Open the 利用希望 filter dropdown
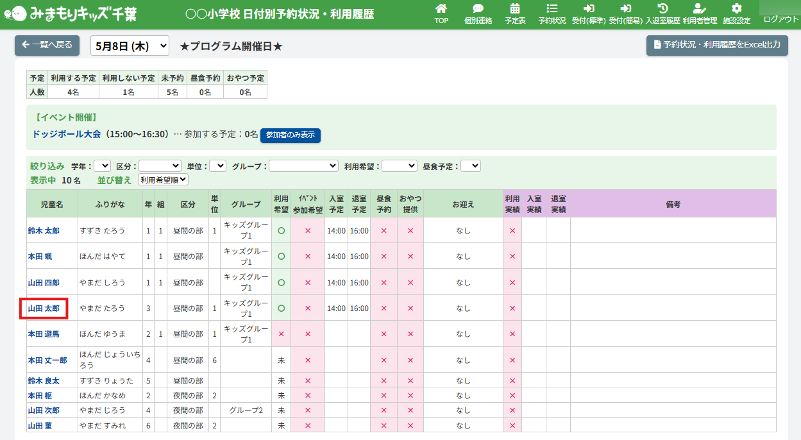The height and width of the screenshot is (440, 801). [400, 166]
